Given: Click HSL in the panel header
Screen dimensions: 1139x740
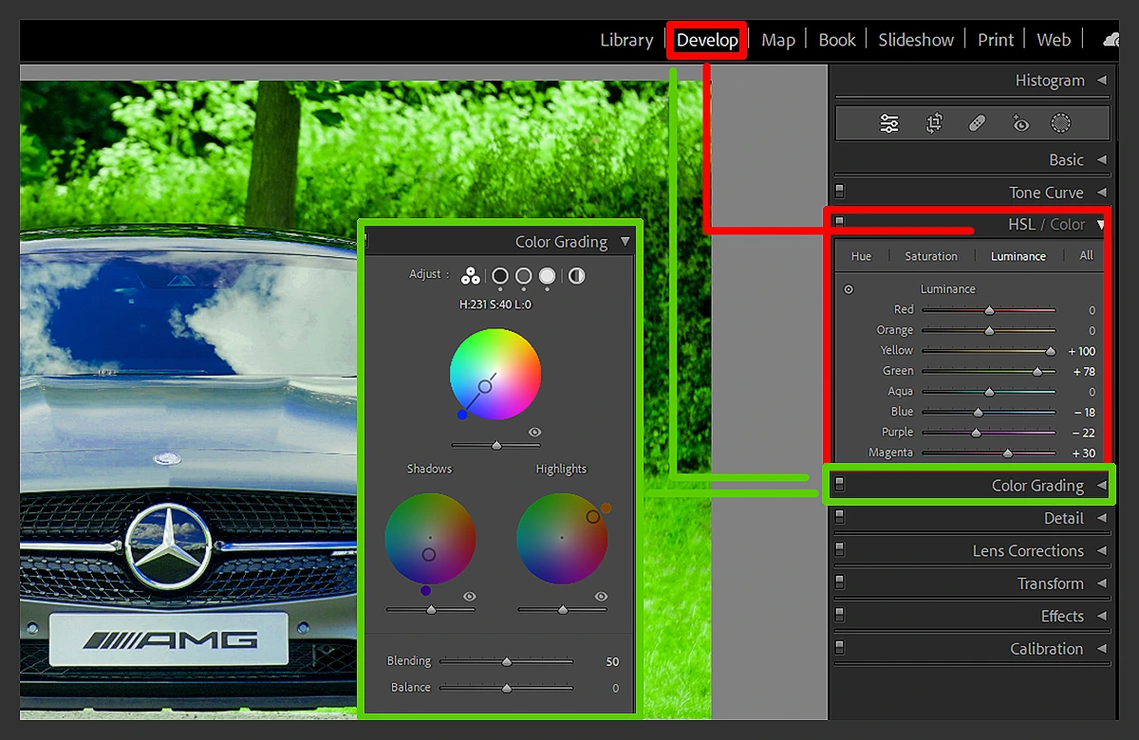Looking at the screenshot, I should (1021, 225).
